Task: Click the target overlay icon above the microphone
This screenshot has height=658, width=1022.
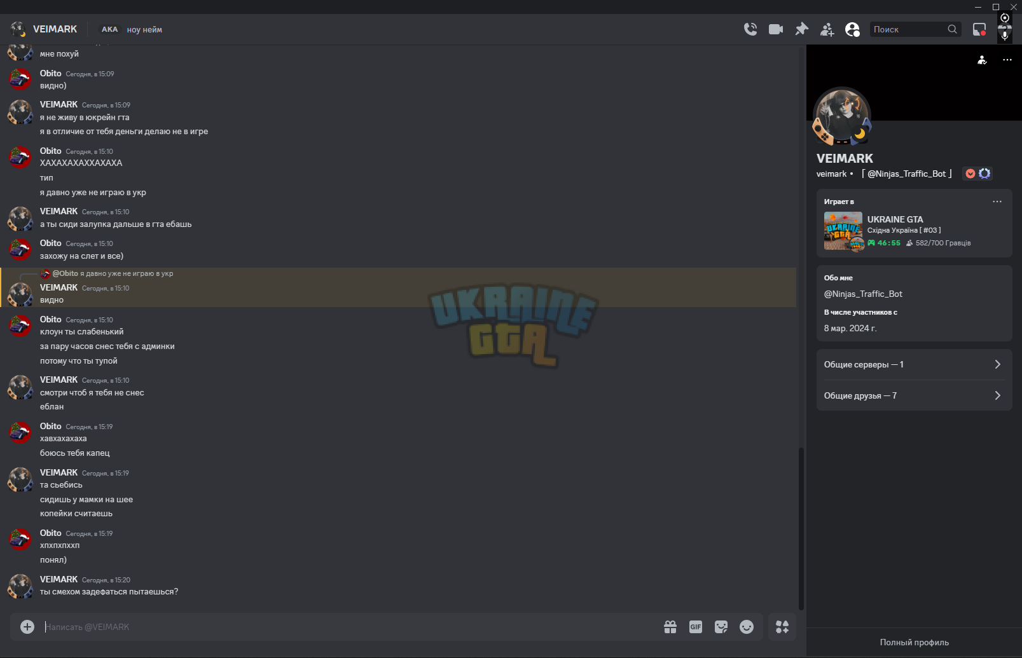Action: (x=1005, y=18)
